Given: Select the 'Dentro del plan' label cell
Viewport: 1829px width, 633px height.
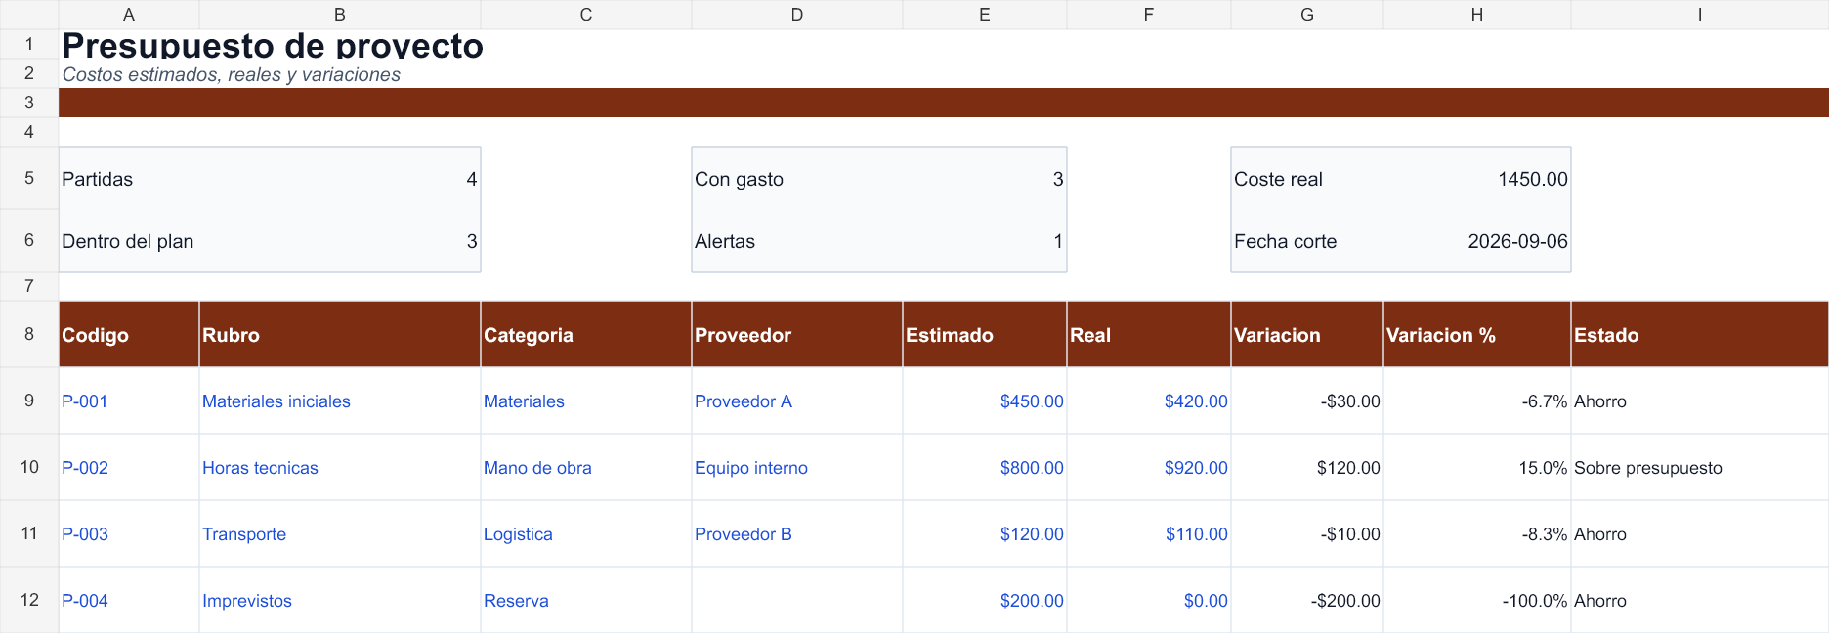Looking at the screenshot, I should (x=129, y=241).
